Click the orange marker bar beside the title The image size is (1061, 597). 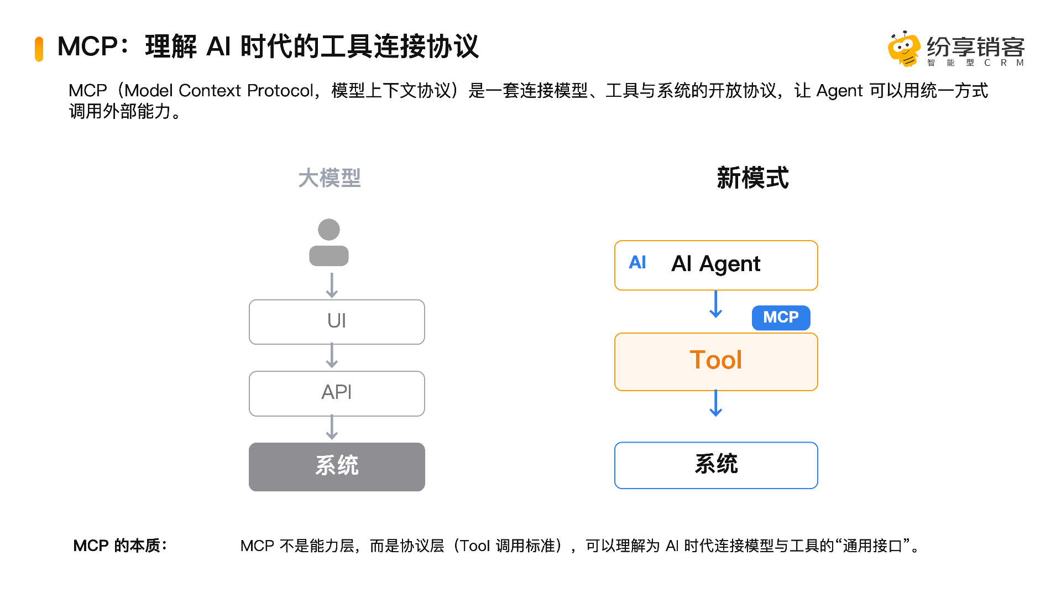pyautogui.click(x=39, y=49)
